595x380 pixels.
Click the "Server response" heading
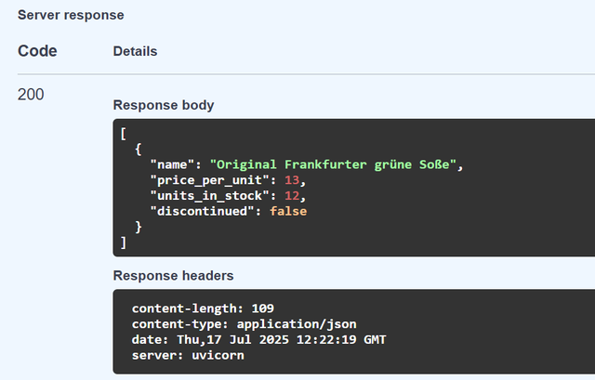(x=71, y=15)
